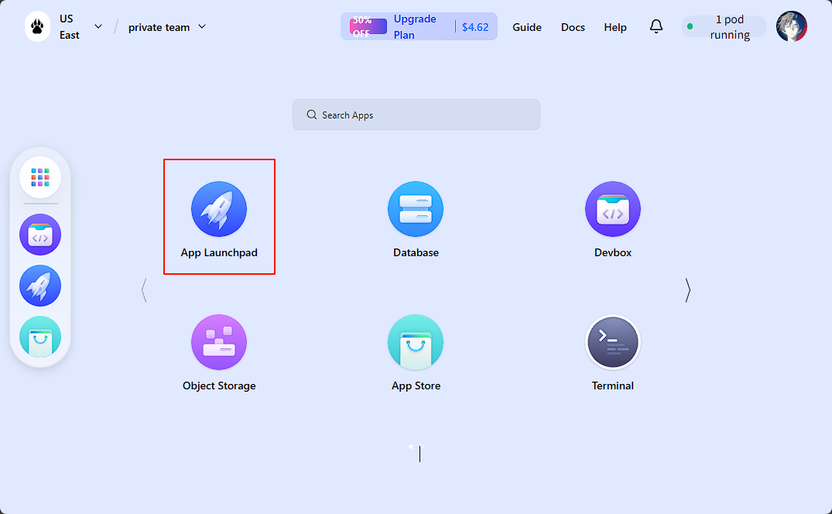
Task: Expand the US East region dropdown
Action: pos(98,26)
